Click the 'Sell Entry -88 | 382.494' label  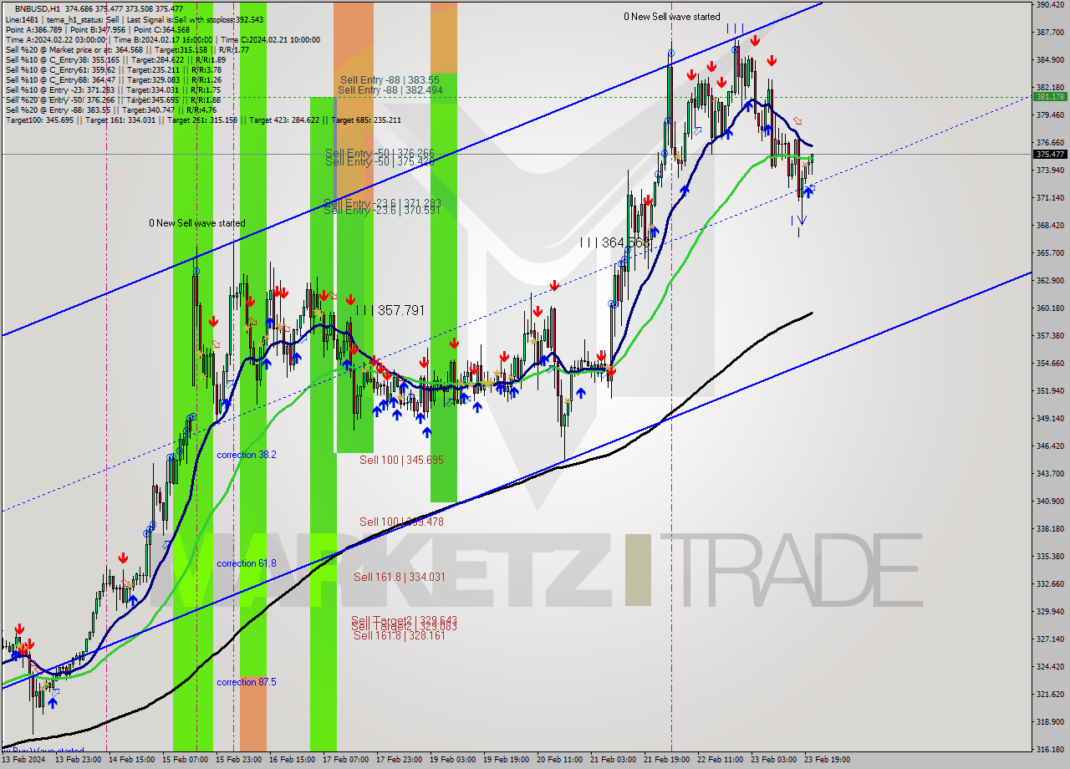click(x=390, y=90)
